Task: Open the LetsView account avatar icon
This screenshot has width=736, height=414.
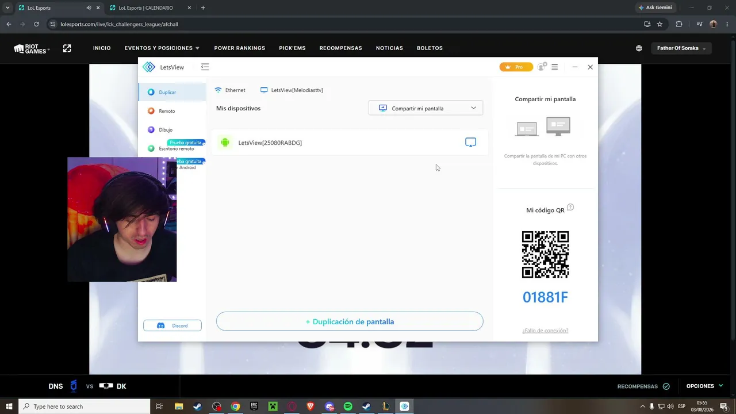Action: (541, 67)
